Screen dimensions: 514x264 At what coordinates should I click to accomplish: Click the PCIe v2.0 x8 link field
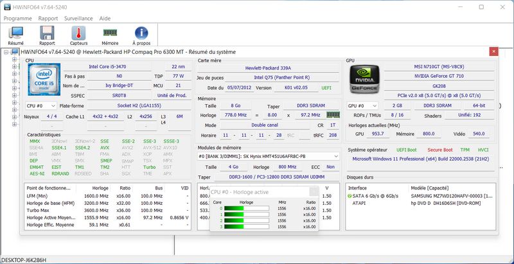point(439,96)
